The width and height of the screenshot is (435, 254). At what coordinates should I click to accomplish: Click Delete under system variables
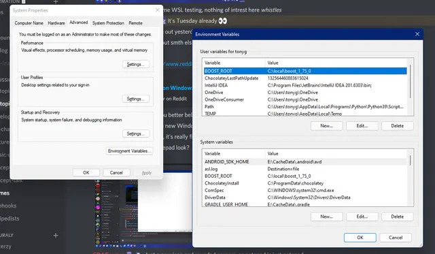tap(397, 217)
